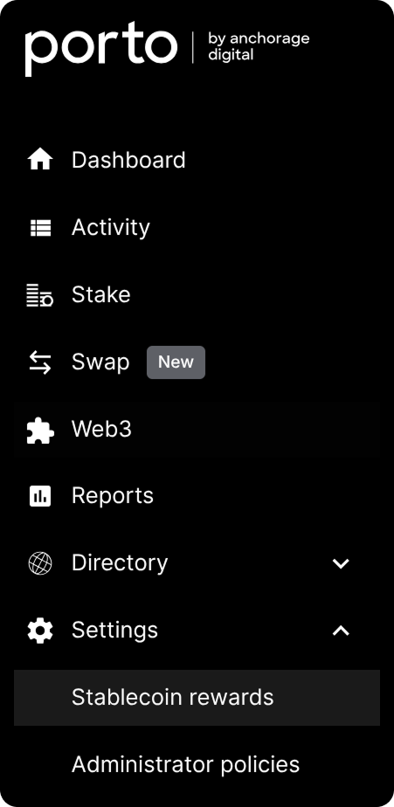
Task: Click the Directory globe icon
Action: tap(40, 563)
